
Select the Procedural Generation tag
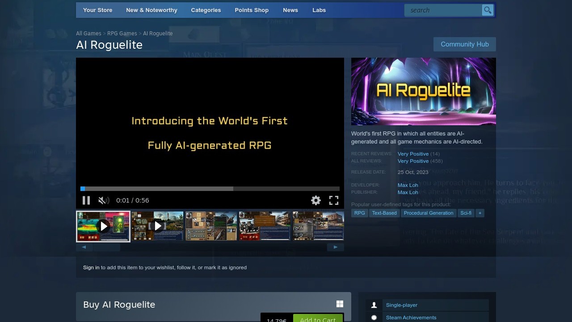(428, 213)
